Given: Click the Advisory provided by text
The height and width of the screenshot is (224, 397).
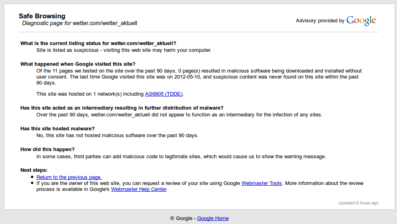Looking at the screenshot, I should [x=320, y=21].
